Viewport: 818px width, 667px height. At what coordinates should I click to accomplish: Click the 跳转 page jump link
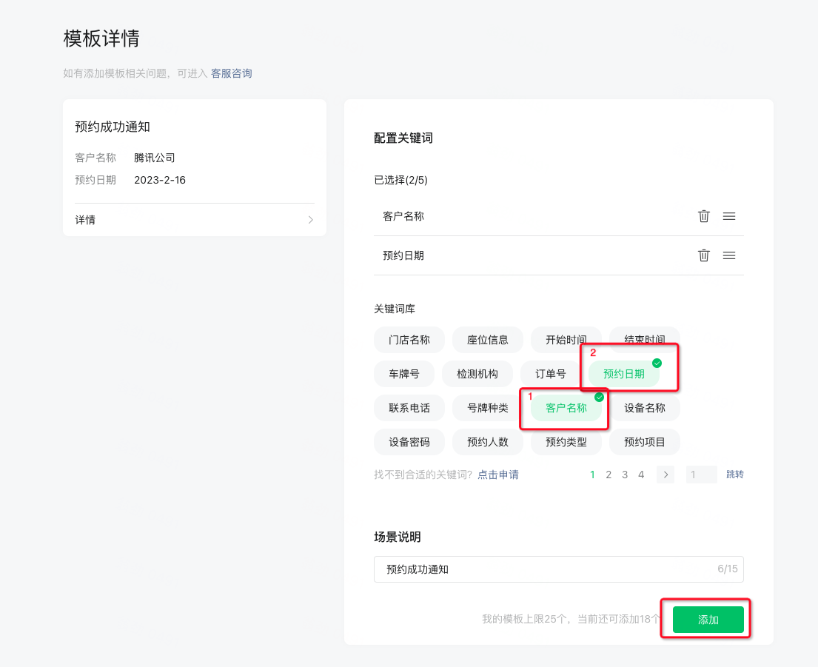click(734, 475)
